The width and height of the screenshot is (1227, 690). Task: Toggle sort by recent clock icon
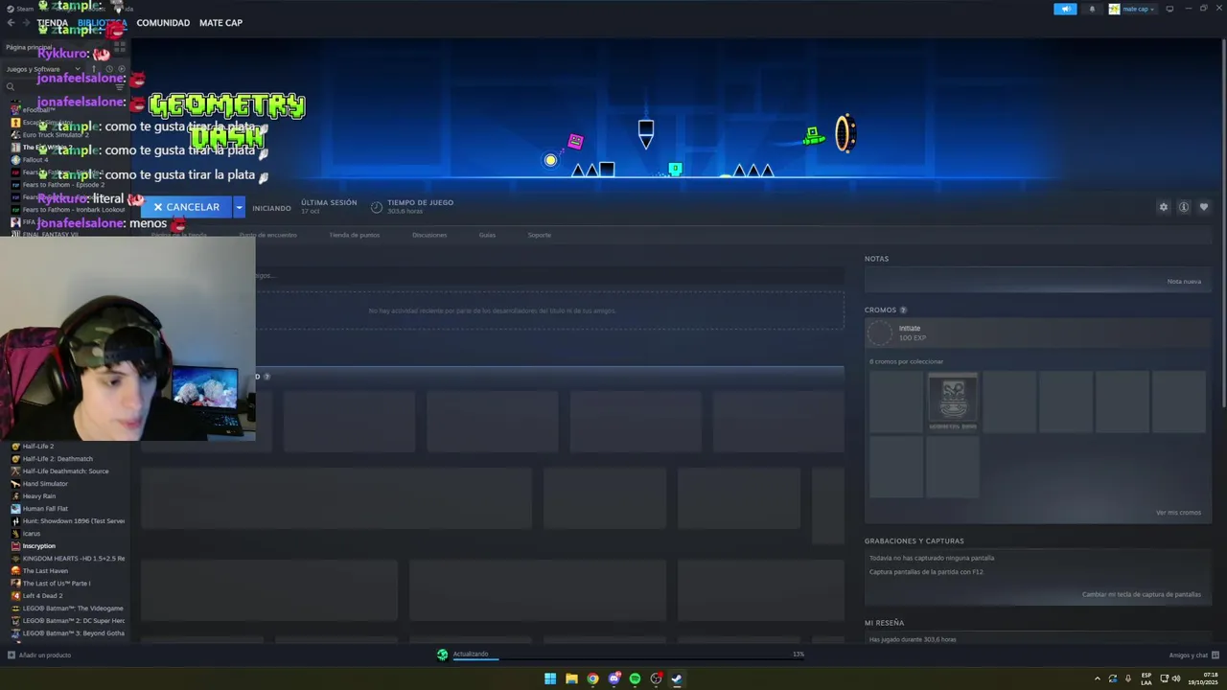(109, 69)
